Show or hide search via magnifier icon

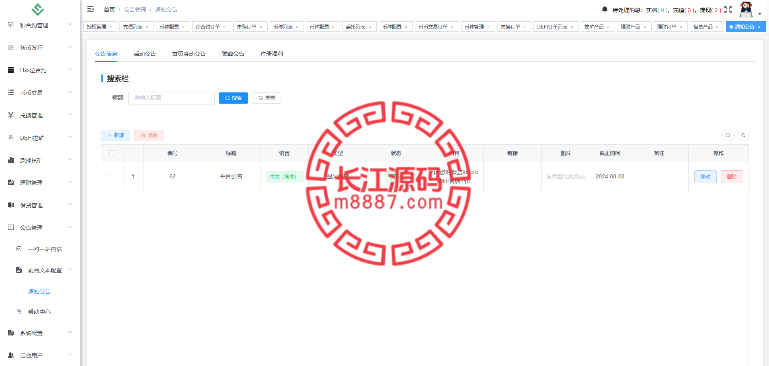click(x=728, y=135)
